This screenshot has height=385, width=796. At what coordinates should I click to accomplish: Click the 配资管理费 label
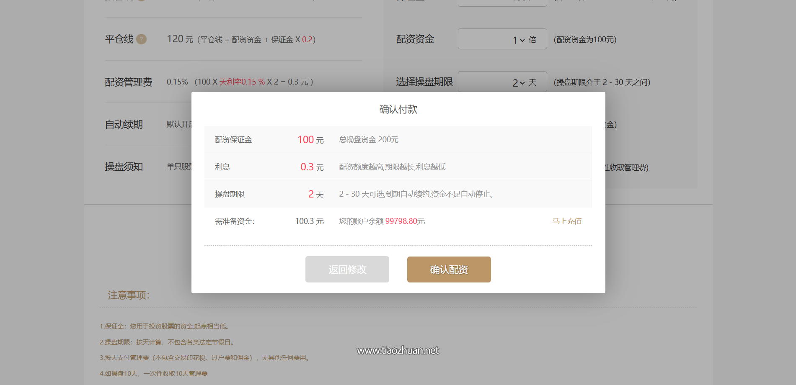(x=129, y=82)
